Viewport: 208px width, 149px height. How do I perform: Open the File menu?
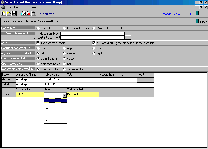(x=9, y=7)
